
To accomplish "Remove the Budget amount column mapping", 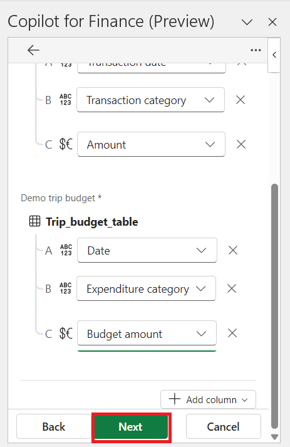I will [x=232, y=333].
